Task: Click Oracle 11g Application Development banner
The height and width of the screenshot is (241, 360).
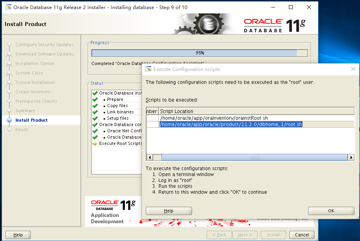Action: [113, 212]
